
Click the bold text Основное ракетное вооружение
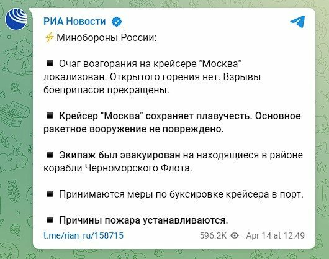pyautogui.click(x=172, y=122)
